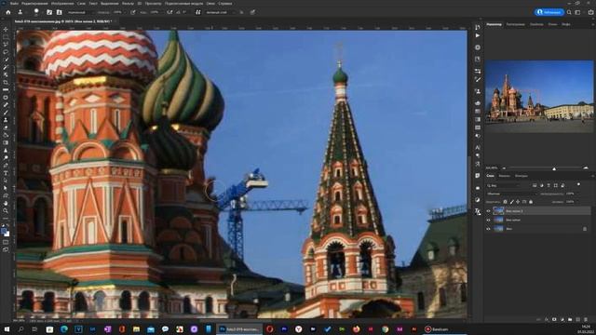596x335 pixels.
Task: Switch to the Гистограмма tab
Action: 515,24
